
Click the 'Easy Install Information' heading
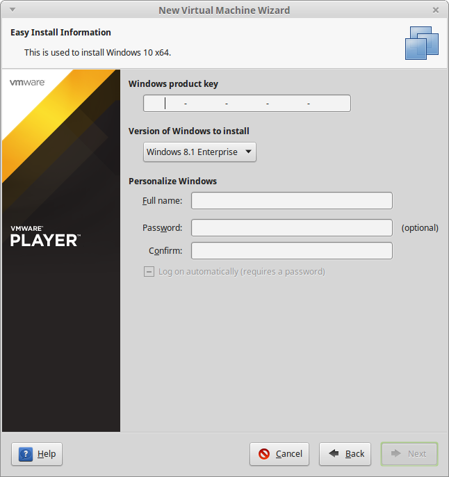coord(60,32)
